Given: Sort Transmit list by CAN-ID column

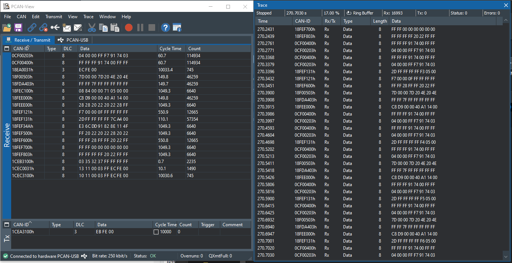Looking at the screenshot, I should (x=21, y=225).
